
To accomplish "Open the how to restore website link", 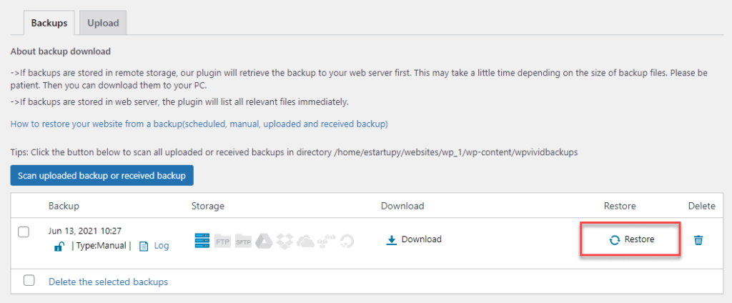I will point(199,124).
